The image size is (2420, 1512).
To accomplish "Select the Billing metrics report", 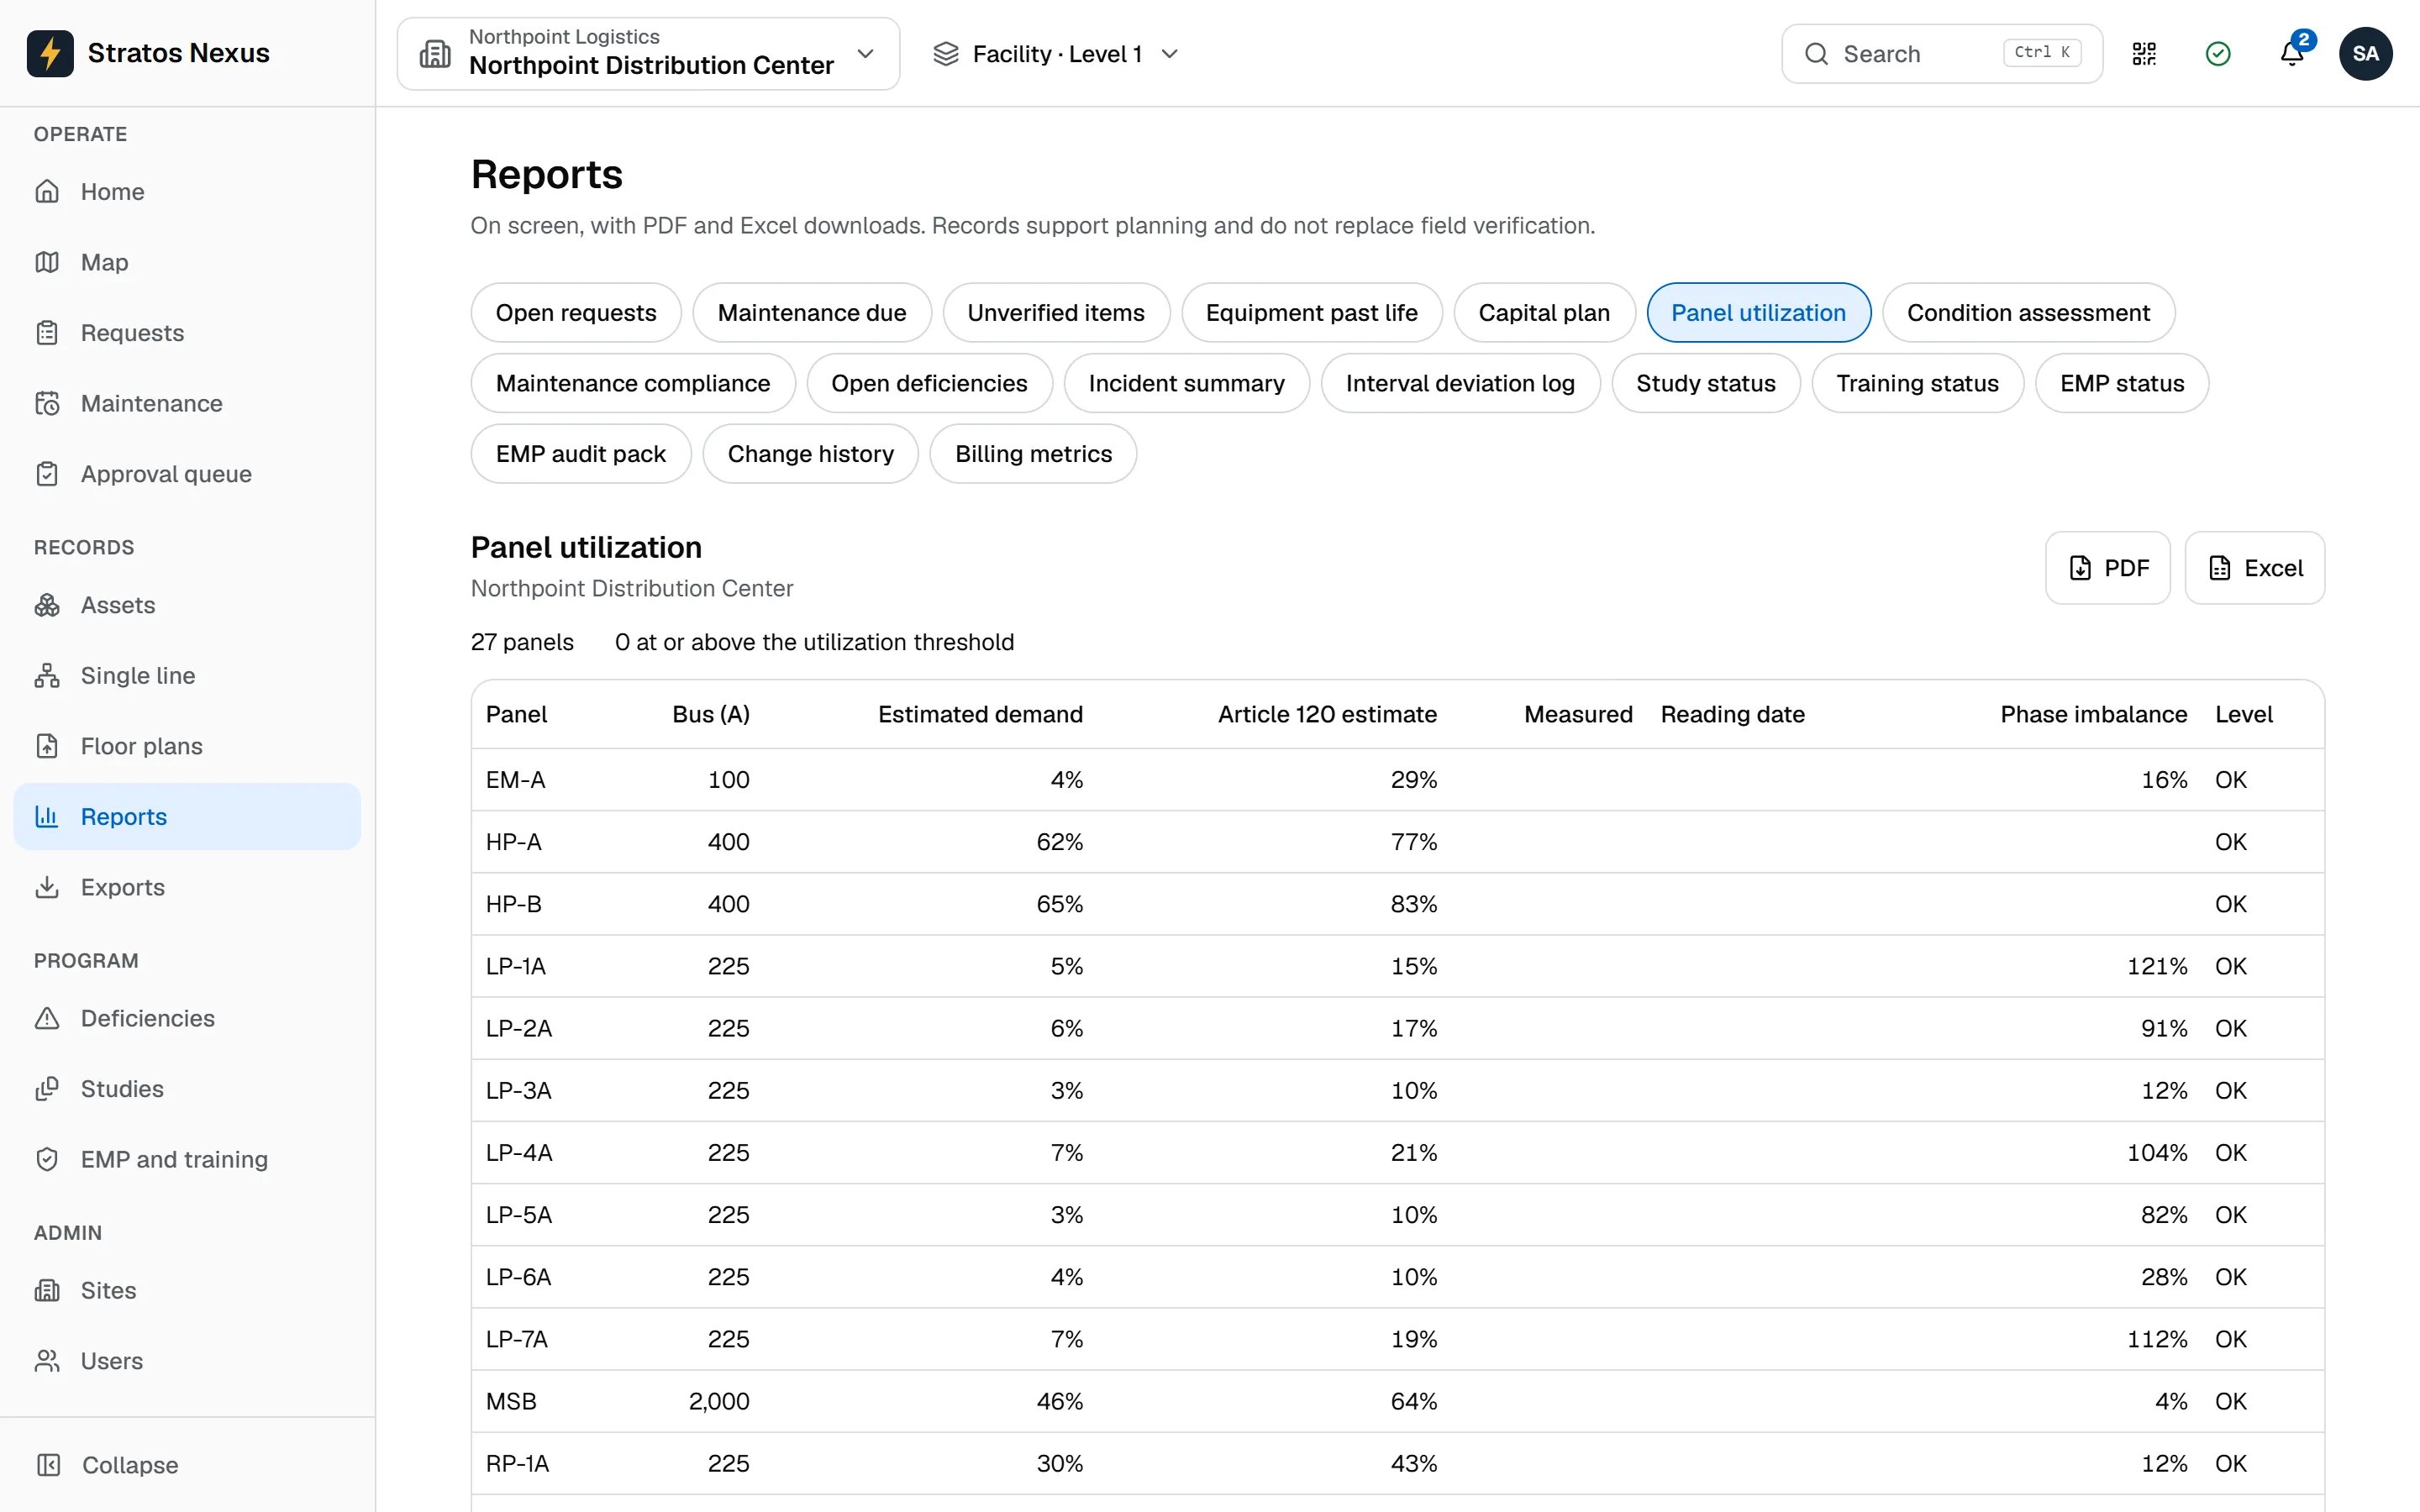I will [1033, 454].
